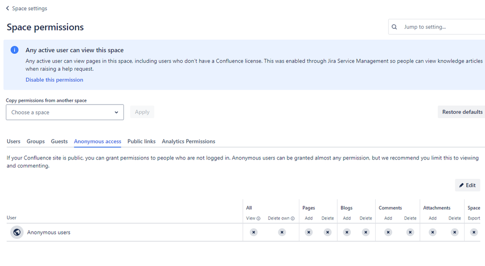Viewport: 485px width, 266px height.
Task: Click the Comments Add permission X icon
Action: 388,232
